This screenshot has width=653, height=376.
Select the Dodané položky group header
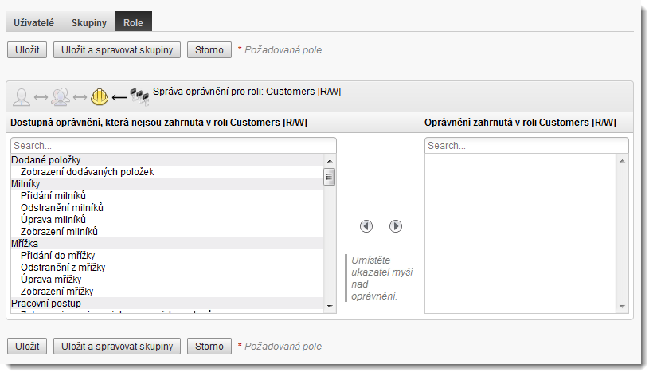click(x=166, y=160)
